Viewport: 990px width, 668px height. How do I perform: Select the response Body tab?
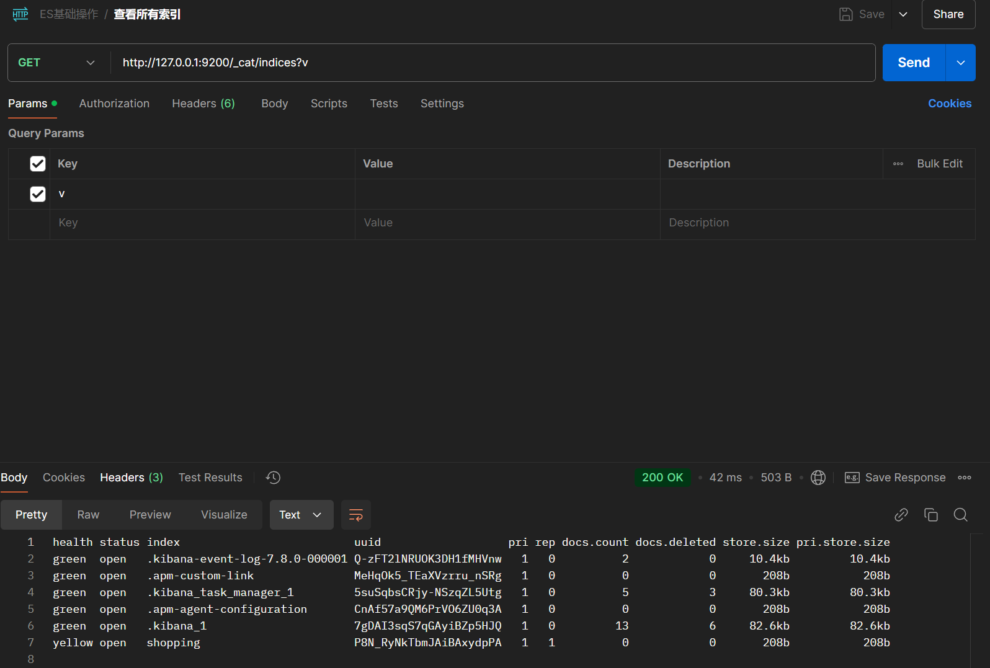pyautogui.click(x=14, y=478)
